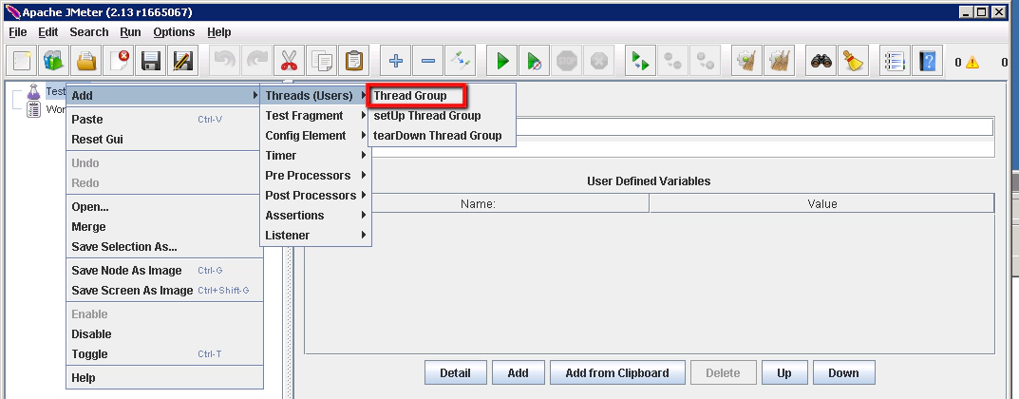Click the Copy toolbar icon
The image size is (1019, 399).
tap(321, 61)
